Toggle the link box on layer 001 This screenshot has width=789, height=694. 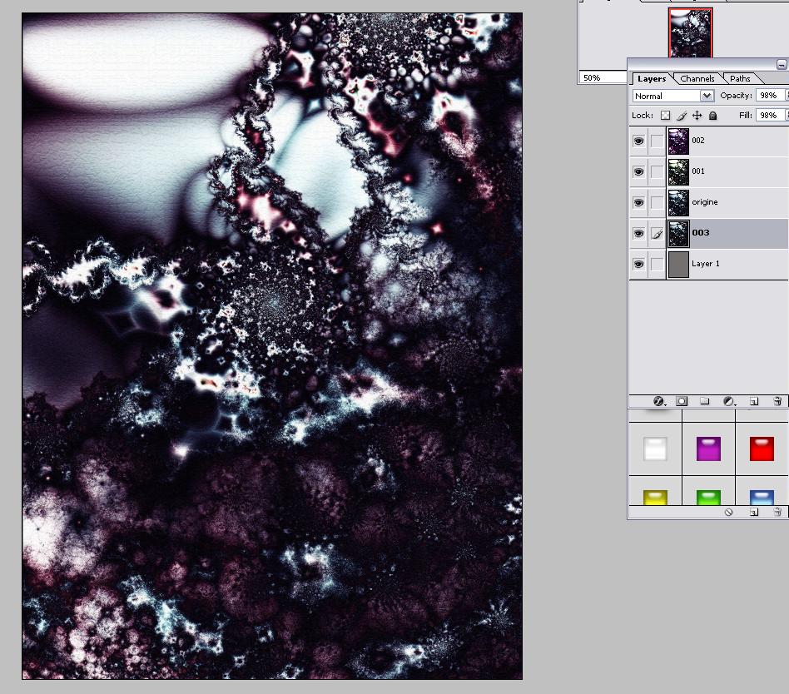point(657,172)
